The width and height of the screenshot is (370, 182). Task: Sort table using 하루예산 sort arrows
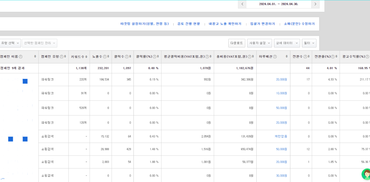coord(286,57)
